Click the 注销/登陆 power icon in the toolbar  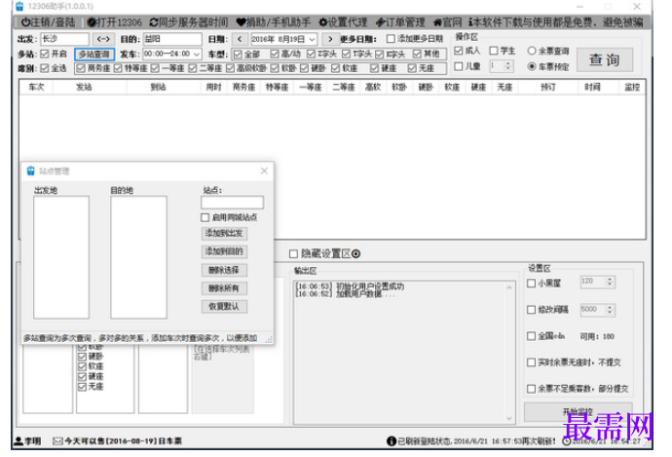[x=26, y=22]
